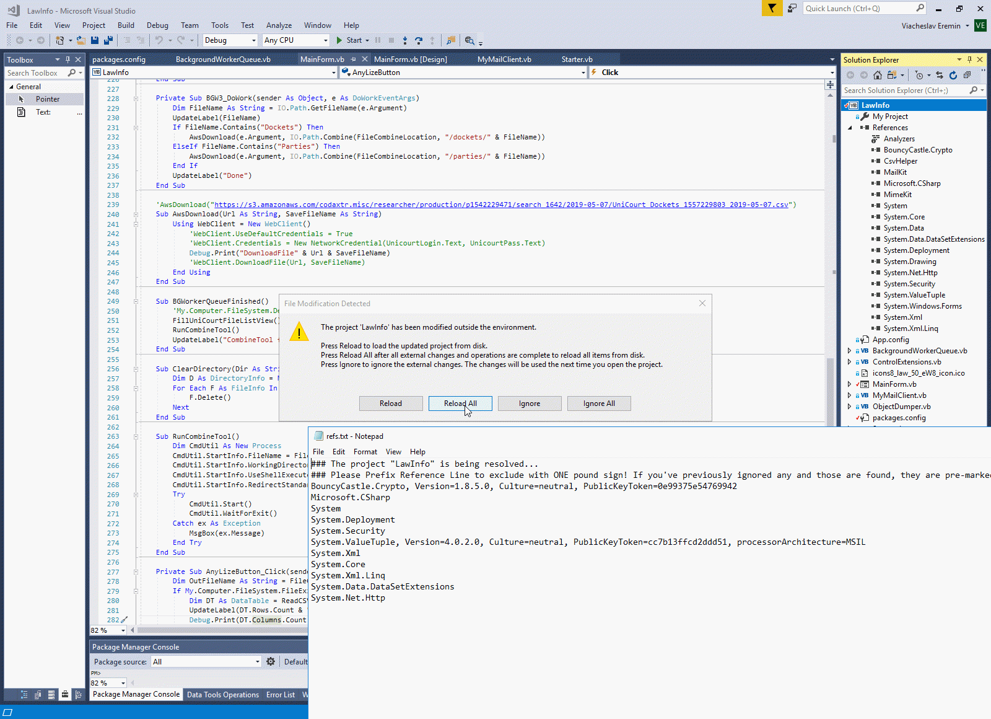Collapse the General group in Toolbox
Viewport: 991px width, 719px height.
[x=11, y=87]
